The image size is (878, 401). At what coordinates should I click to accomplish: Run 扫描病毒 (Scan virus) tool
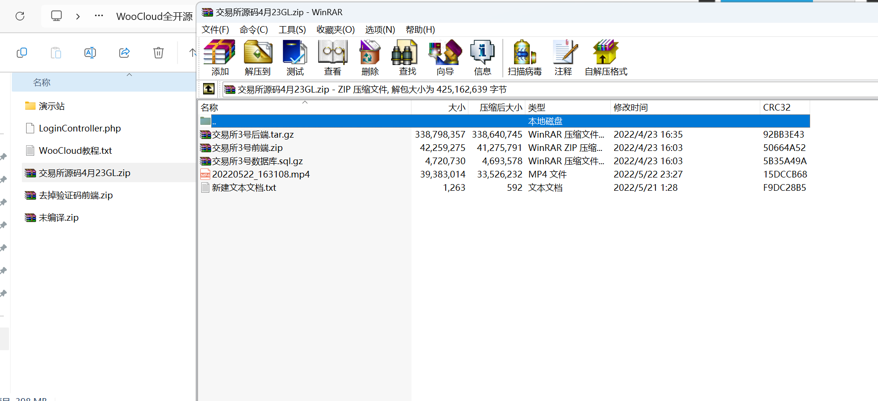coord(524,57)
